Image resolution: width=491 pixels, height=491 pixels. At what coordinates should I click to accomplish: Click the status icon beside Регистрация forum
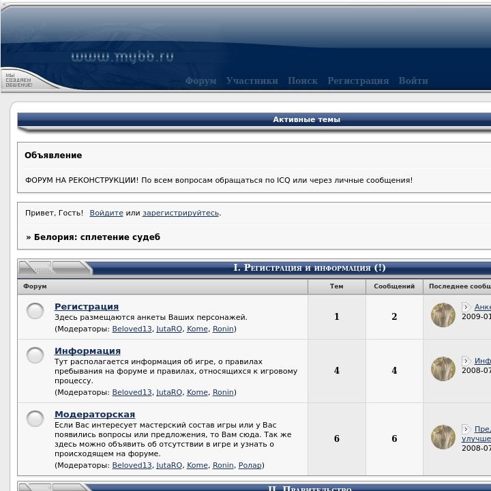coord(35,311)
